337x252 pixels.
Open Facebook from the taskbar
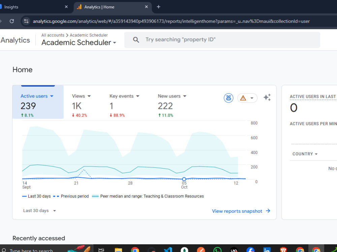click(250, 250)
